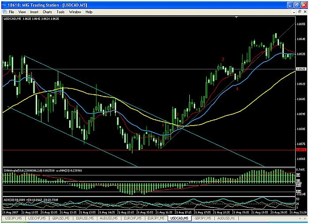The width and height of the screenshot is (309, 223).
Task: Switch to the EURUSD,M5 chart tab
Action: [85, 218]
